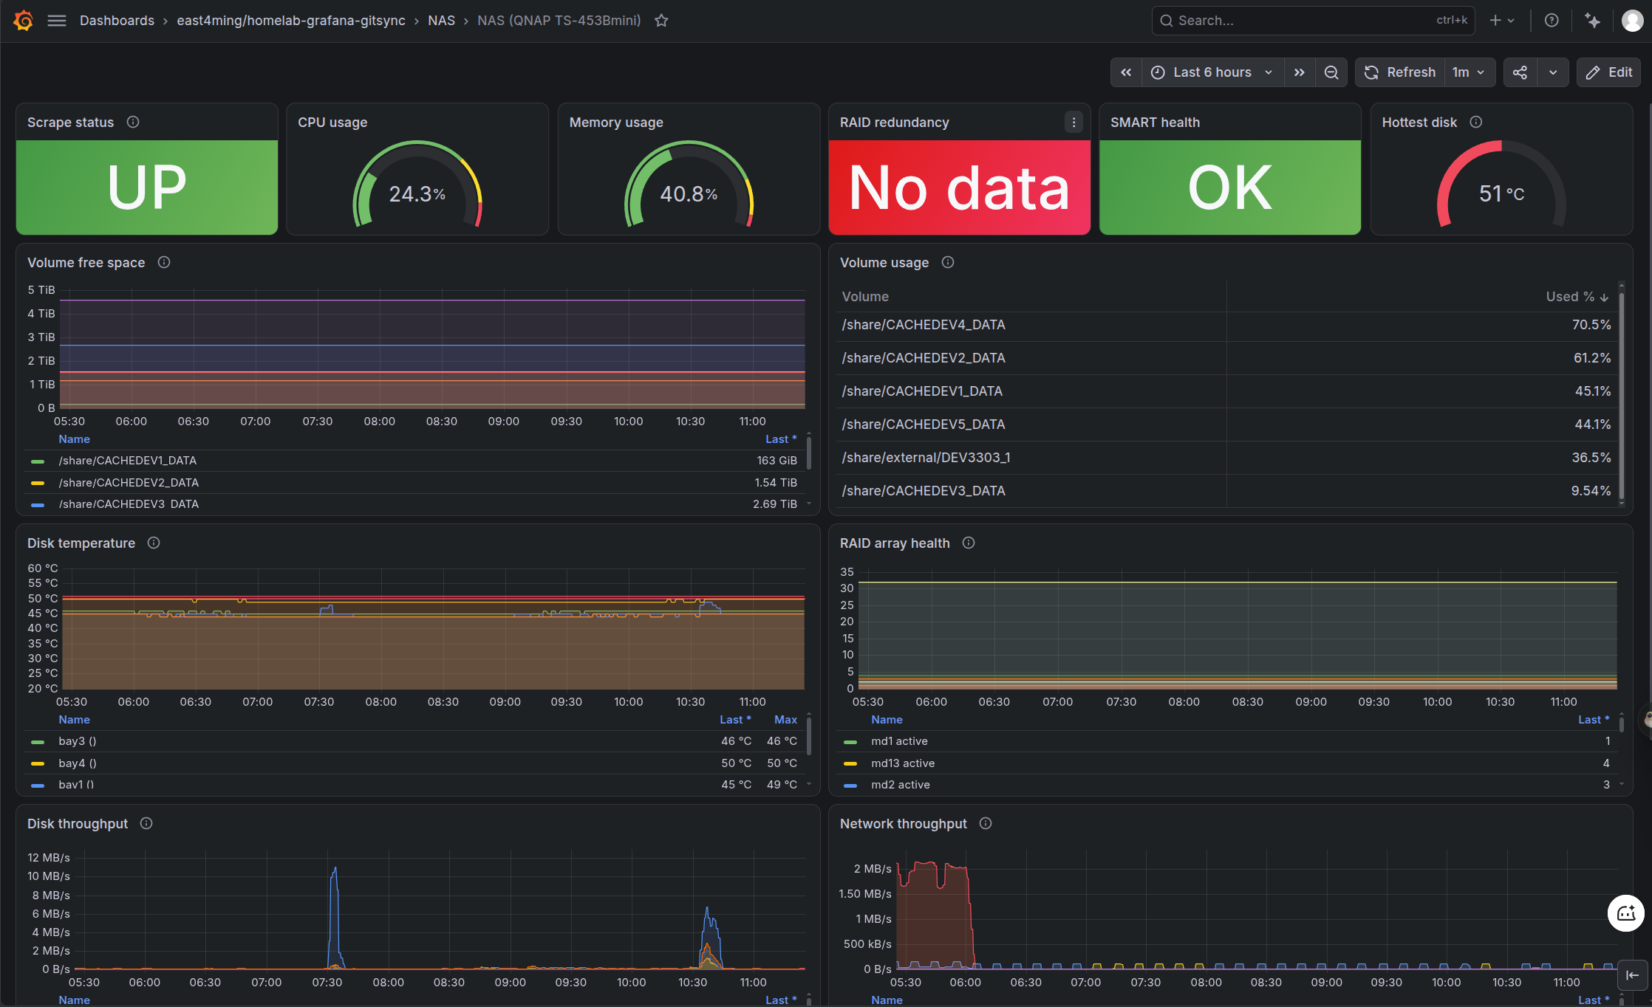Open east4ming/homelab-grafana-gitsync breadcrumb folder
Viewport: 1652px width, 1007px height.
point(291,21)
